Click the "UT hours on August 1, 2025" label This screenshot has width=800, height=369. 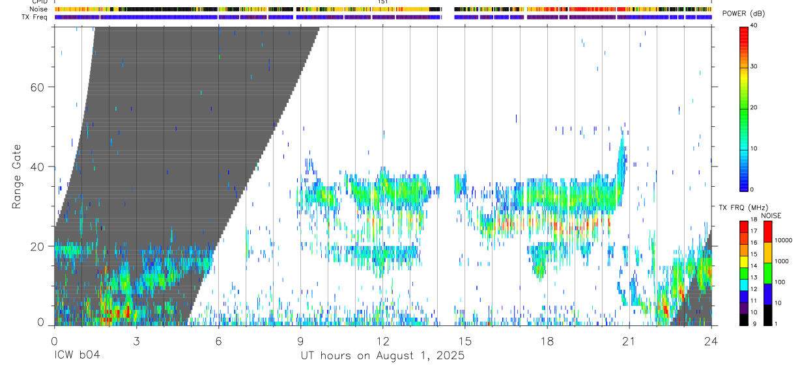pyautogui.click(x=382, y=356)
